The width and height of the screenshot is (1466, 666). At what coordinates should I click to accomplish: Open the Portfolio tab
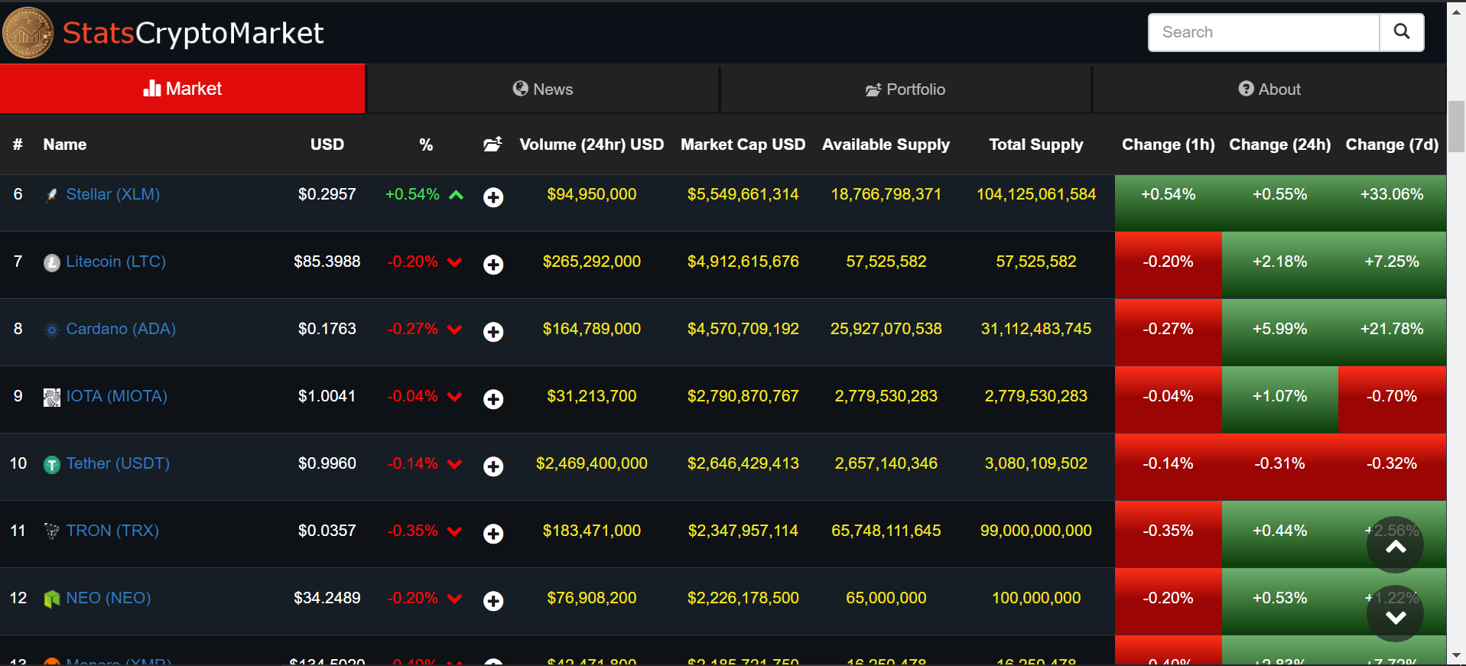(905, 89)
